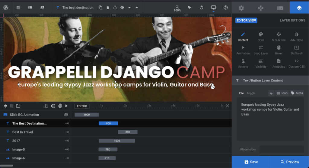Click the 1500 timeline bar for 2017

point(117,141)
